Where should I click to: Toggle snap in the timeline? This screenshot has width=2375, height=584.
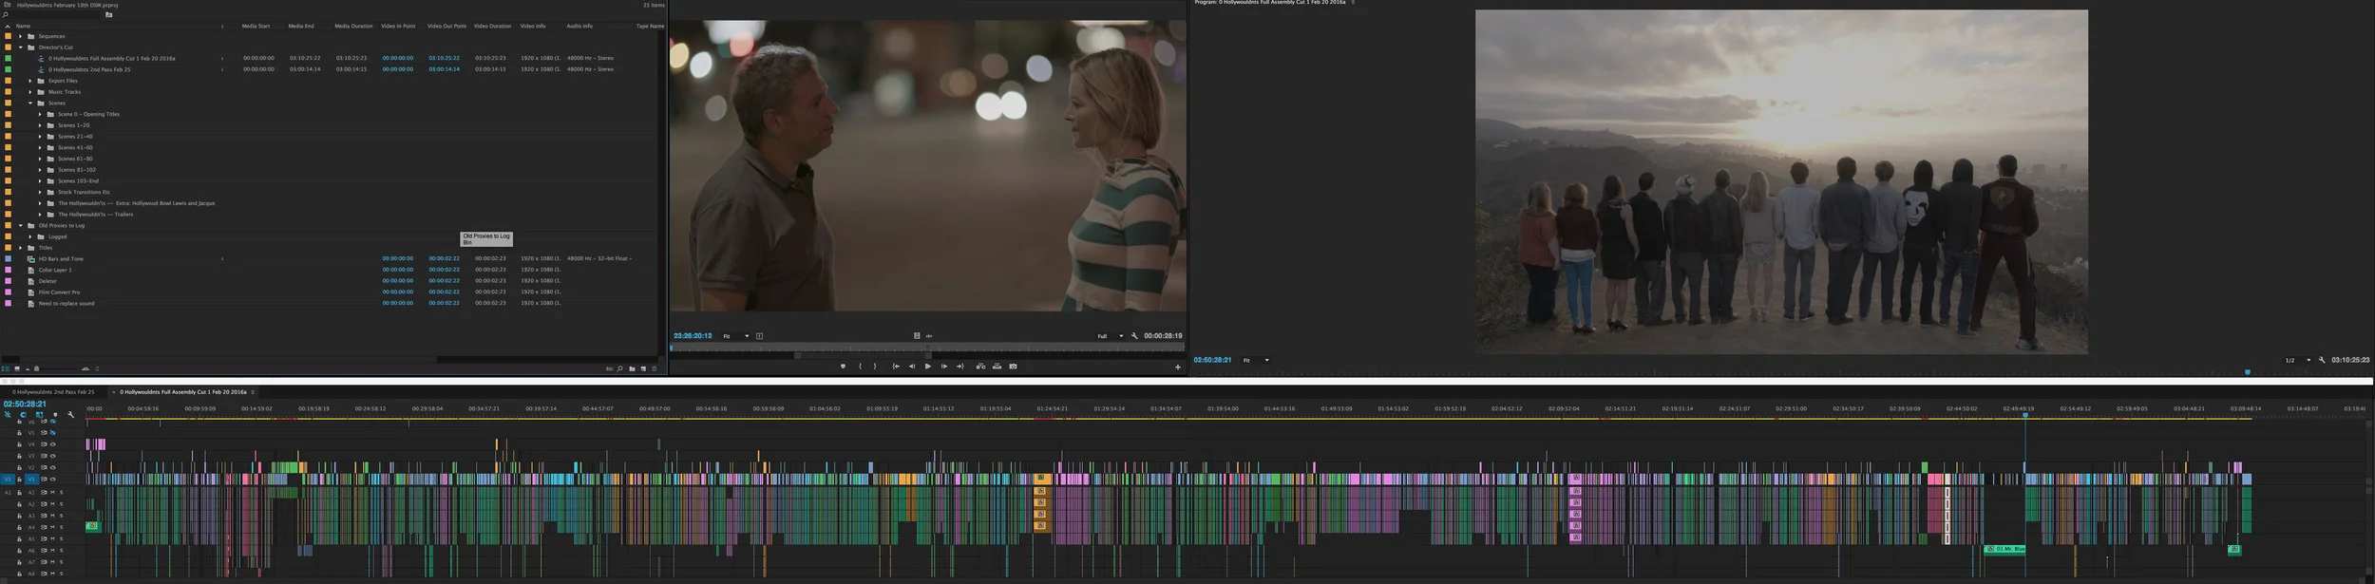[23, 414]
